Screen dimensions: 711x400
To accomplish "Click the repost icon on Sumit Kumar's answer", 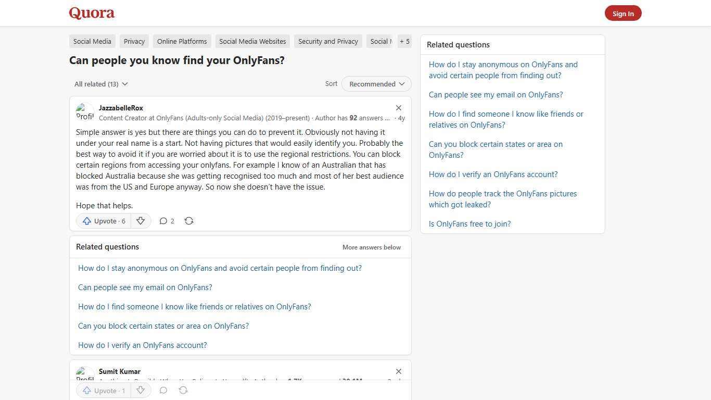I will pos(183,390).
